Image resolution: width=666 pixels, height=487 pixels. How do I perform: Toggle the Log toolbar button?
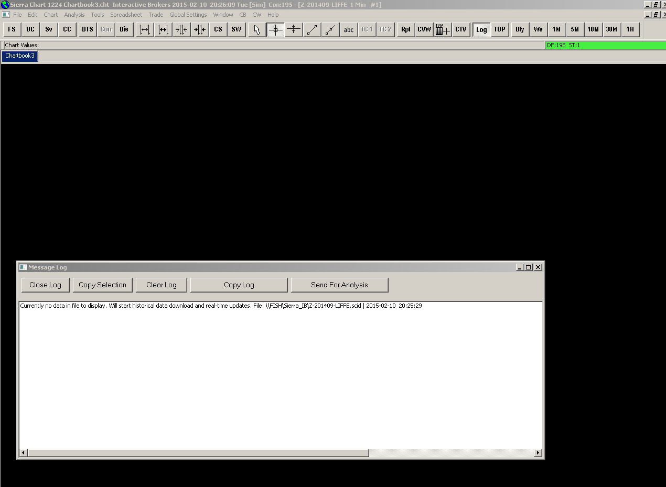pos(481,29)
